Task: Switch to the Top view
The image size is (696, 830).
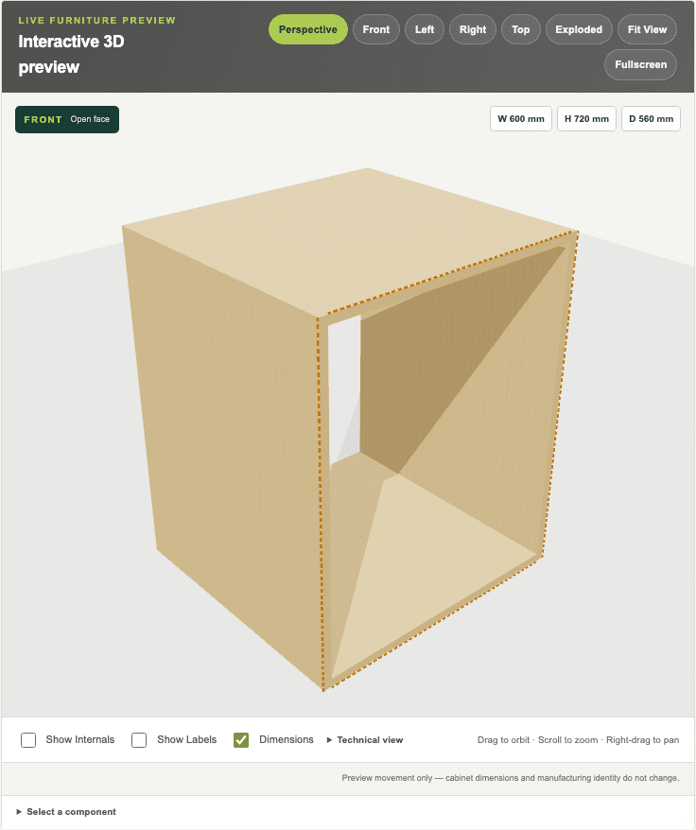Action: click(521, 29)
